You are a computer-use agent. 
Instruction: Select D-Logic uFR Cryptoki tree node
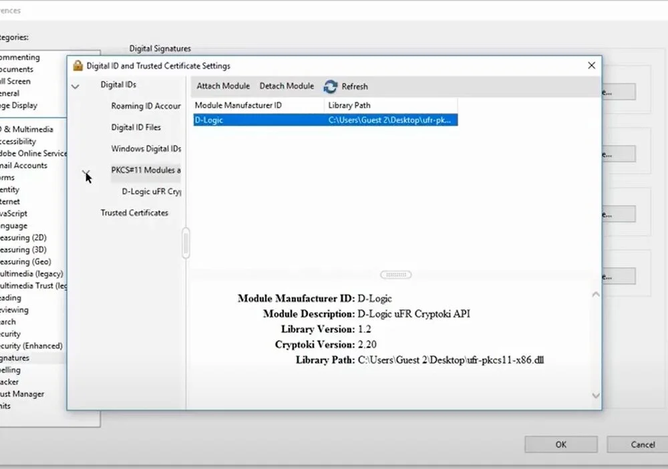coord(151,192)
